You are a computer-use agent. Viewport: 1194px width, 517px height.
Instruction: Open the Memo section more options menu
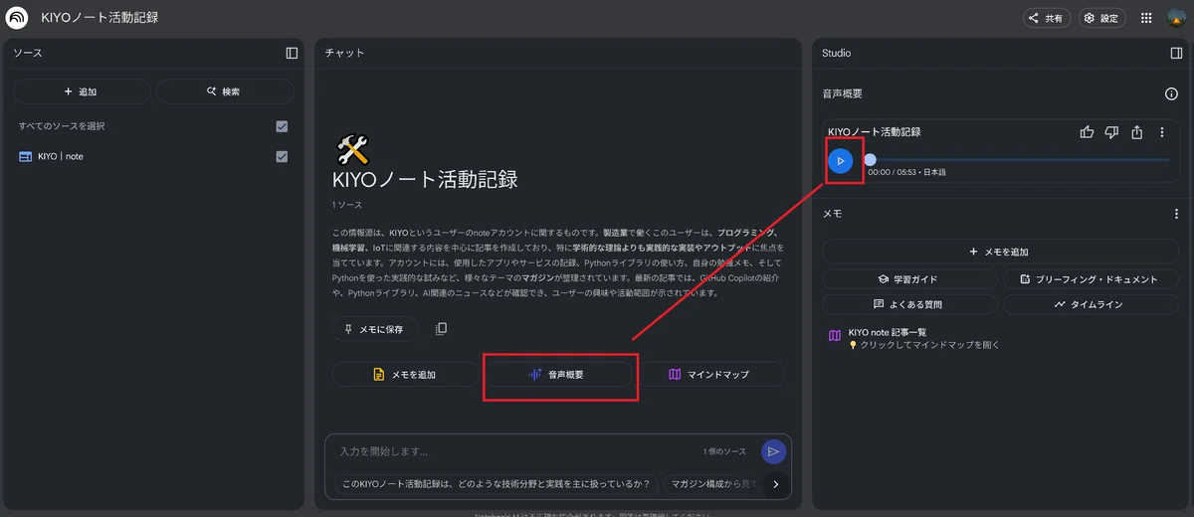[1176, 214]
